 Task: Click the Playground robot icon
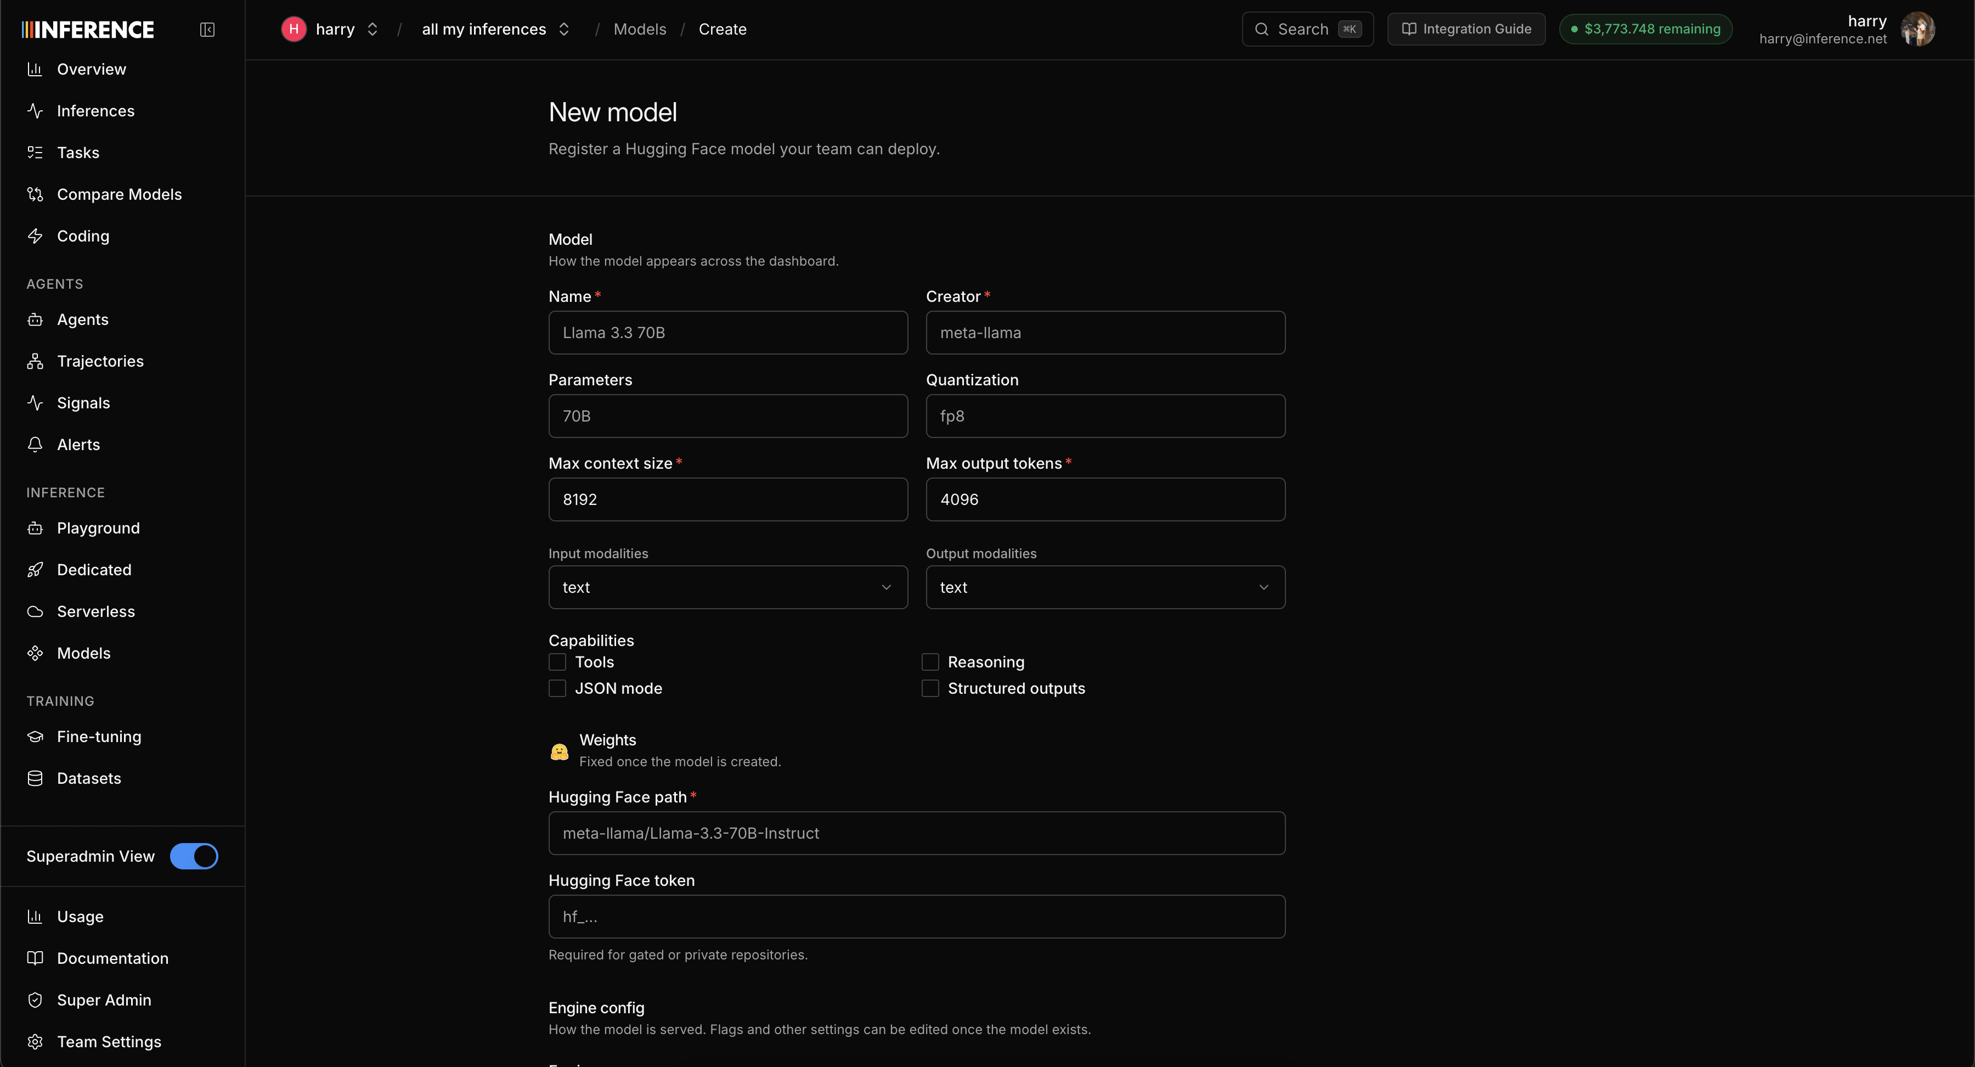click(x=35, y=528)
